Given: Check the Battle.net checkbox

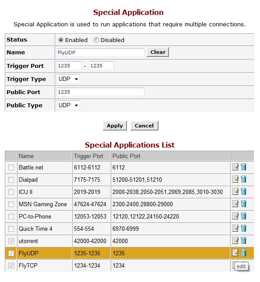Looking at the screenshot, I should click(11, 167).
